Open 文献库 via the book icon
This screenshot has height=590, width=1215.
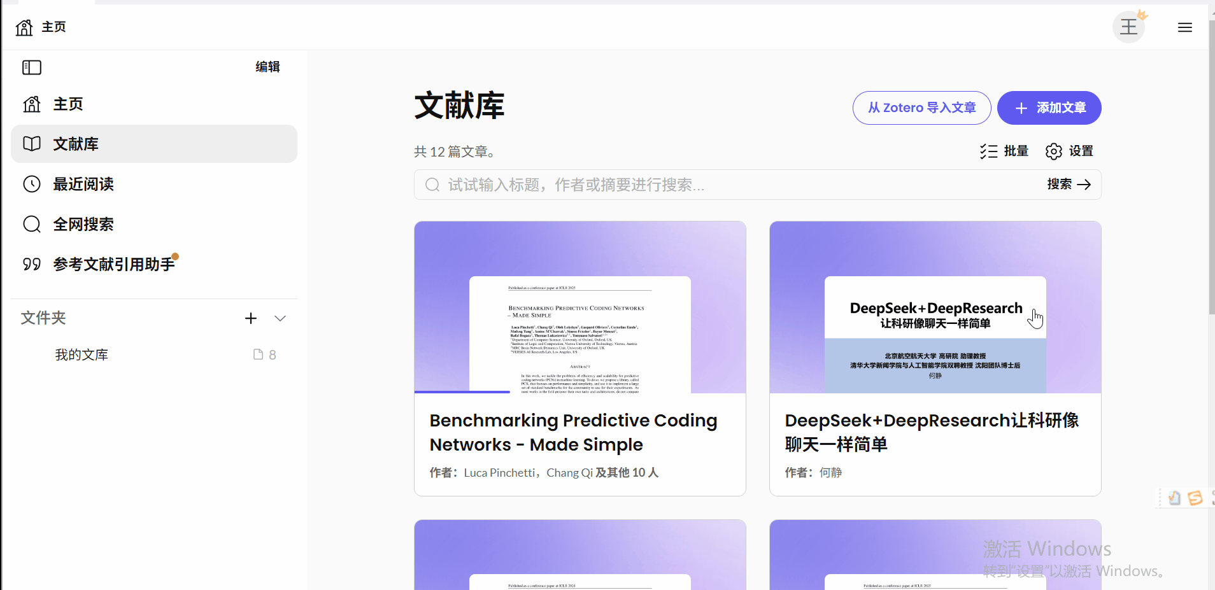(31, 144)
